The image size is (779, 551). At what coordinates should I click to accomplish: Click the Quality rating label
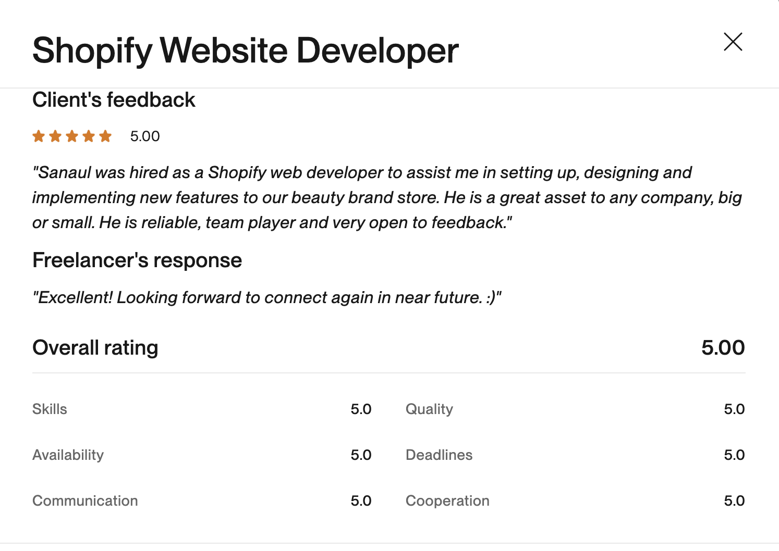click(429, 409)
